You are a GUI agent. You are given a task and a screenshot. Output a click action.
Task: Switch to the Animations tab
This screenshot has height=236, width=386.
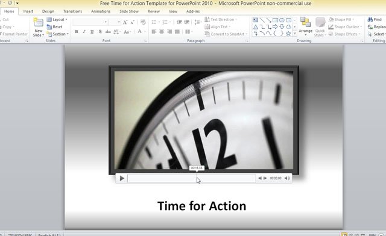tap(101, 11)
